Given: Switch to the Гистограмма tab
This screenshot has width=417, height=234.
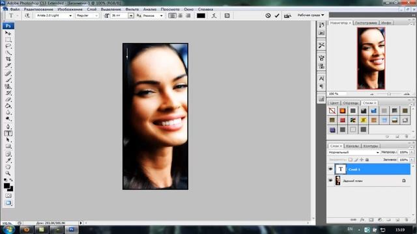Looking at the screenshot, I should click(x=366, y=23).
